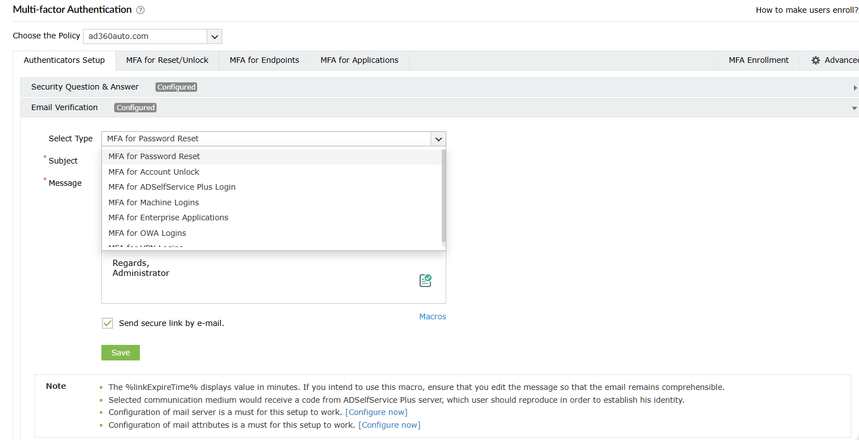
Task: Click Configure now for mail attributes
Action: point(389,424)
